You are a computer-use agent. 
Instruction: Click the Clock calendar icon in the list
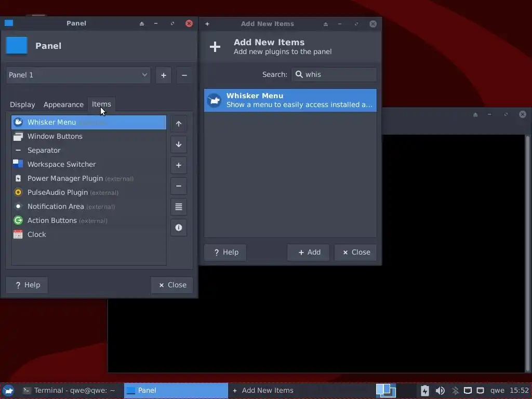(x=18, y=234)
